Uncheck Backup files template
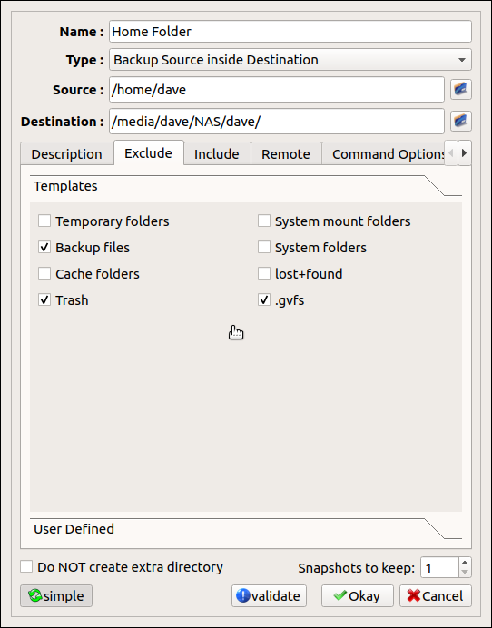Screen dimensions: 492x628 [x=44, y=247]
